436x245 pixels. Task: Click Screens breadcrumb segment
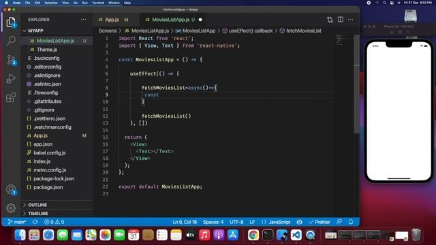pyautogui.click(x=108, y=31)
